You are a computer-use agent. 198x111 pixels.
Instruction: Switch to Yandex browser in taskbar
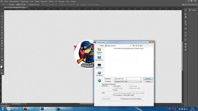[x=15, y=109]
